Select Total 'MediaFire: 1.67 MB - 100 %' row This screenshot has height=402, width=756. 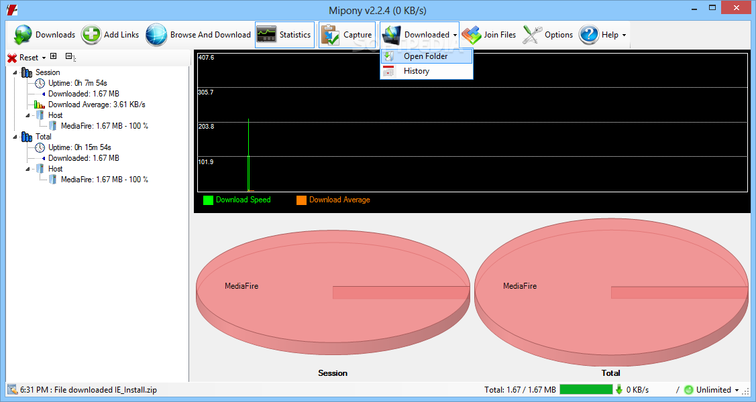pyautogui.click(x=105, y=180)
